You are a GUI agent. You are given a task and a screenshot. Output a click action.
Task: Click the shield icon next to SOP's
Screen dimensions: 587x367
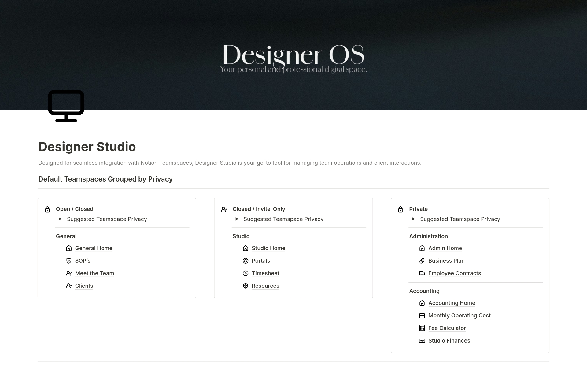coord(69,261)
